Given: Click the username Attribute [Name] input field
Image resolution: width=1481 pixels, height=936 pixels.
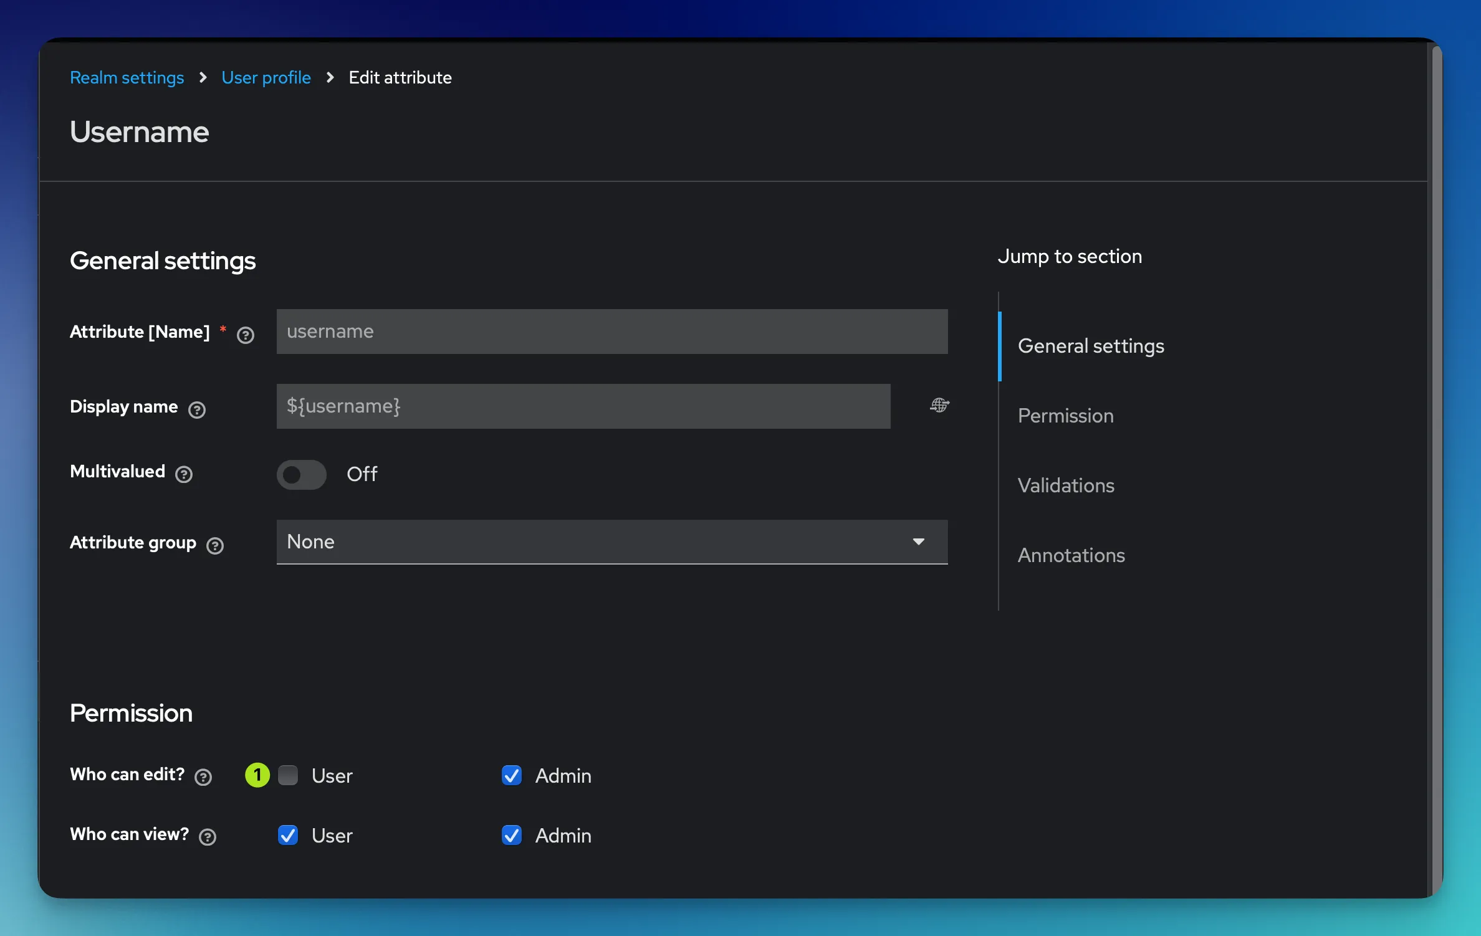Looking at the screenshot, I should tap(611, 330).
